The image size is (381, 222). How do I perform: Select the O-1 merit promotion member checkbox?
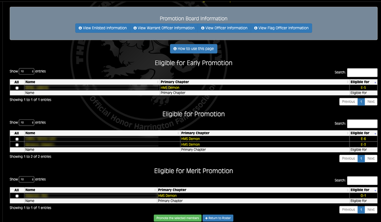point(17,196)
